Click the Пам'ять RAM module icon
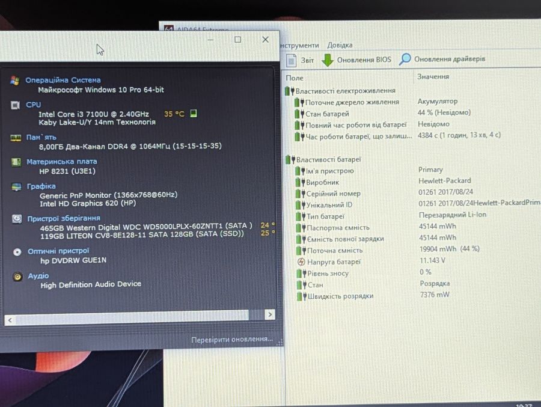This screenshot has height=407, width=541. (16, 138)
